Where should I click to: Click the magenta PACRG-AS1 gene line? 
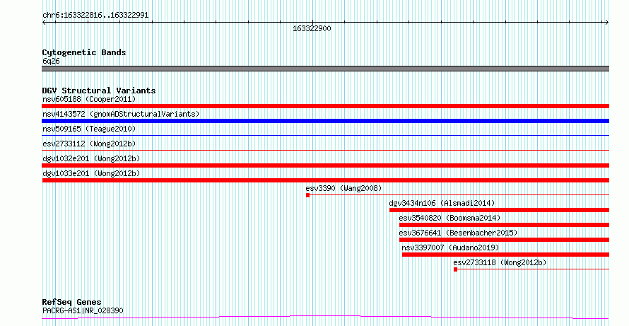[x=326, y=318]
